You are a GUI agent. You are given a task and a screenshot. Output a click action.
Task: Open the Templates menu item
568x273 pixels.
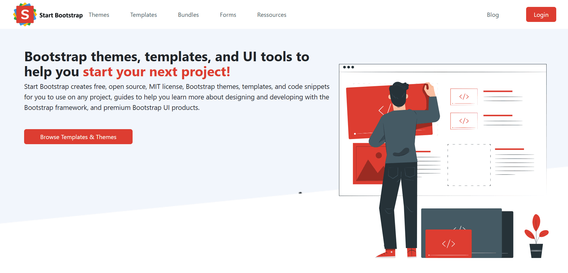coord(143,15)
